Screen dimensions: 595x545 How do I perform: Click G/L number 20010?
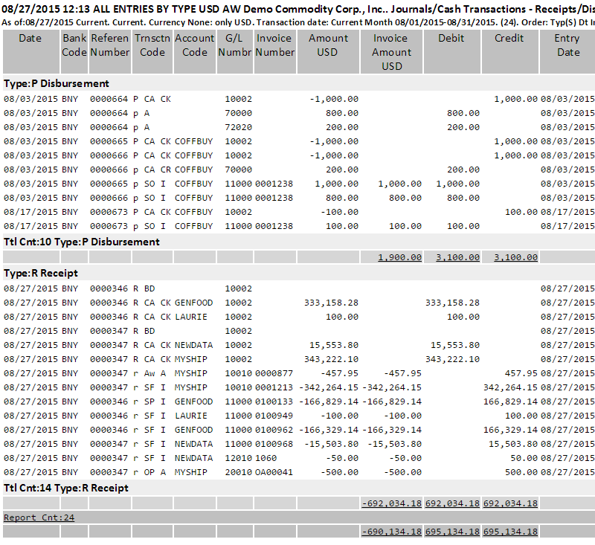238,473
